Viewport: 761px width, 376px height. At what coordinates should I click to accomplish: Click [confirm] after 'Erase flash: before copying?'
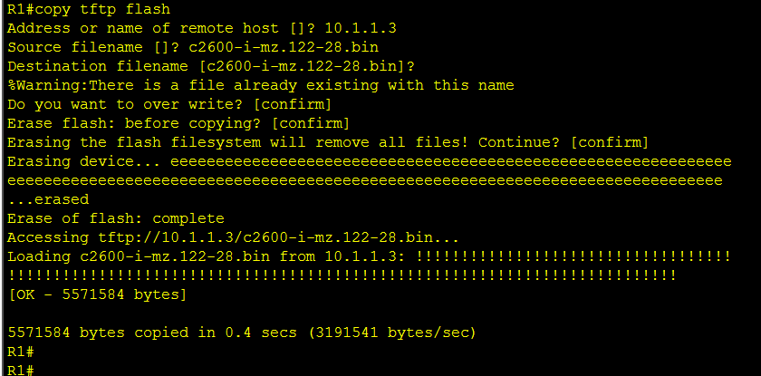[x=311, y=123]
